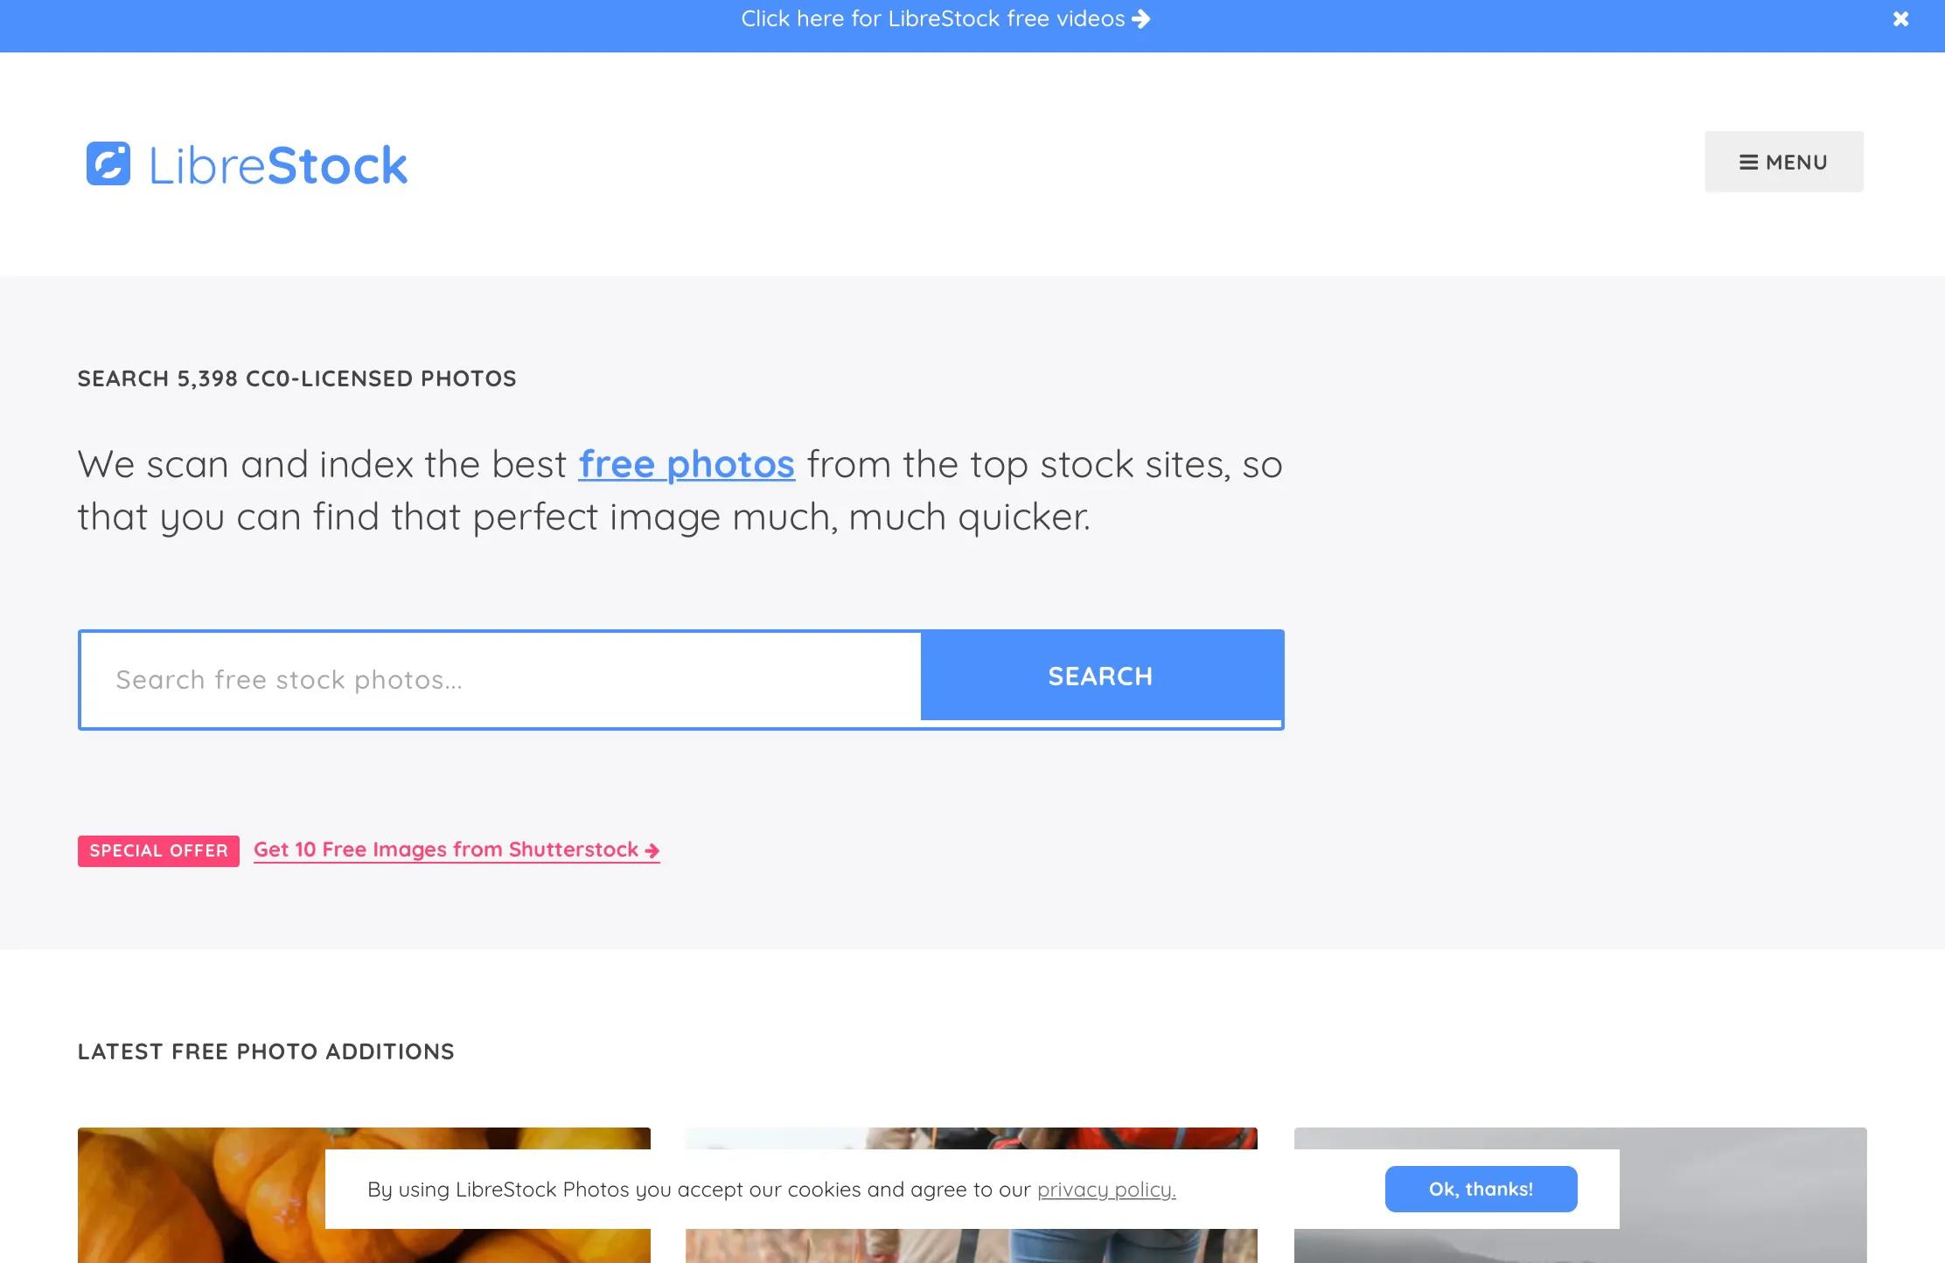
Task: Follow the underlined 'free photos' link
Action: coord(687,464)
